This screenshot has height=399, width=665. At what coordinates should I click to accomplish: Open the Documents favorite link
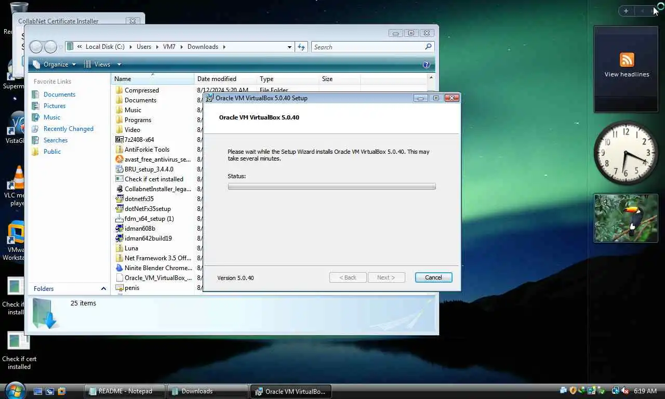(59, 95)
